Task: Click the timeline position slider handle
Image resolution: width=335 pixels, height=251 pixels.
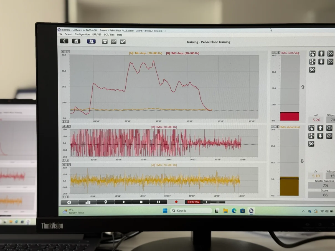Action: coord(218,202)
